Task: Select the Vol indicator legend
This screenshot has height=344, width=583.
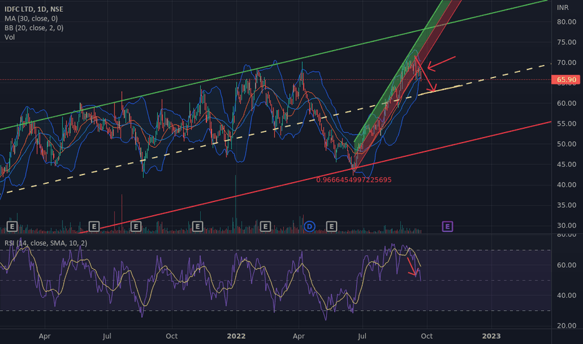Action: click(x=9, y=37)
